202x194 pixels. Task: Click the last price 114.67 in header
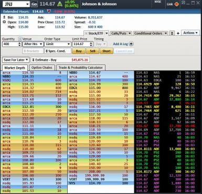(47, 4)
